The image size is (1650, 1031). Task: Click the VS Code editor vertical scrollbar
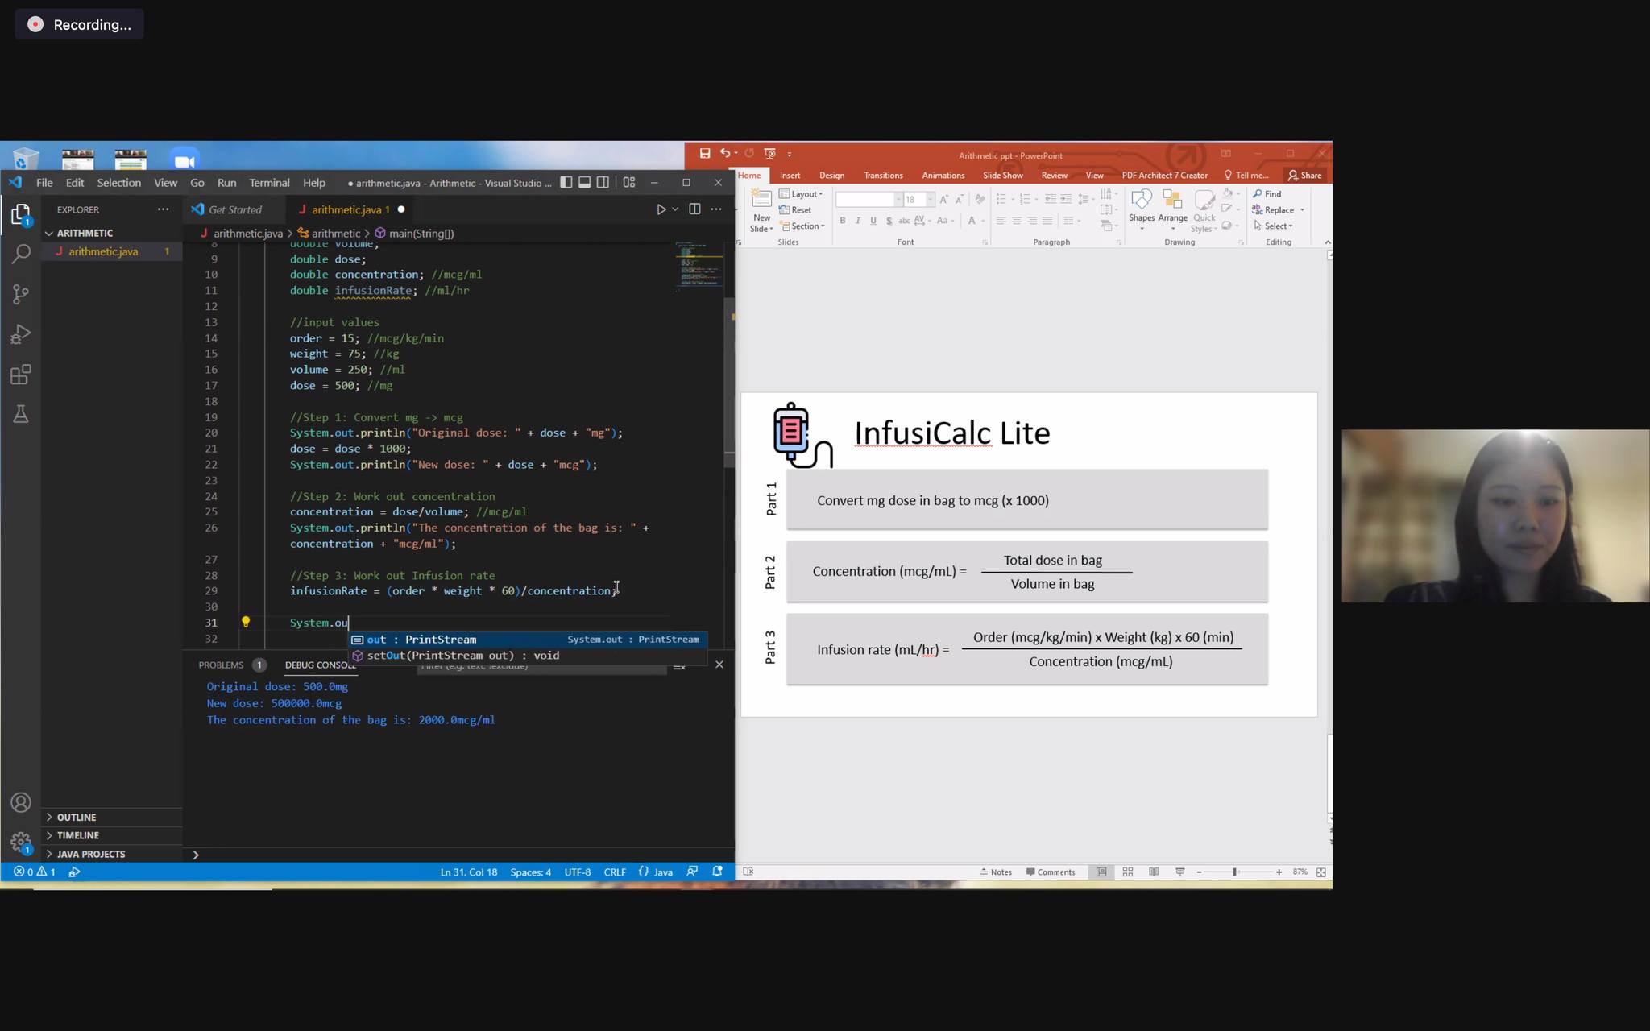pos(729,383)
